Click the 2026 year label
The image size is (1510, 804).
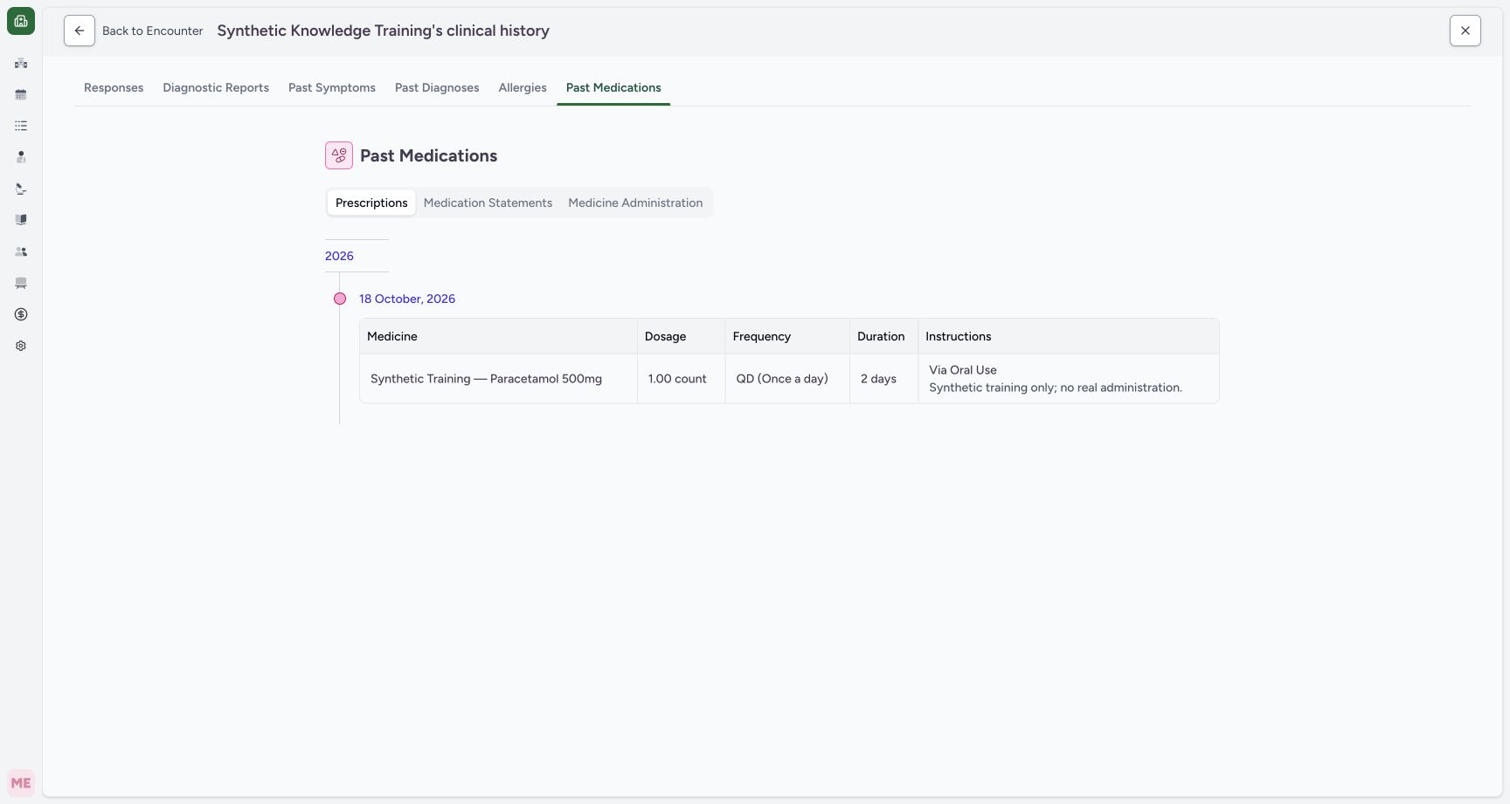coord(339,256)
